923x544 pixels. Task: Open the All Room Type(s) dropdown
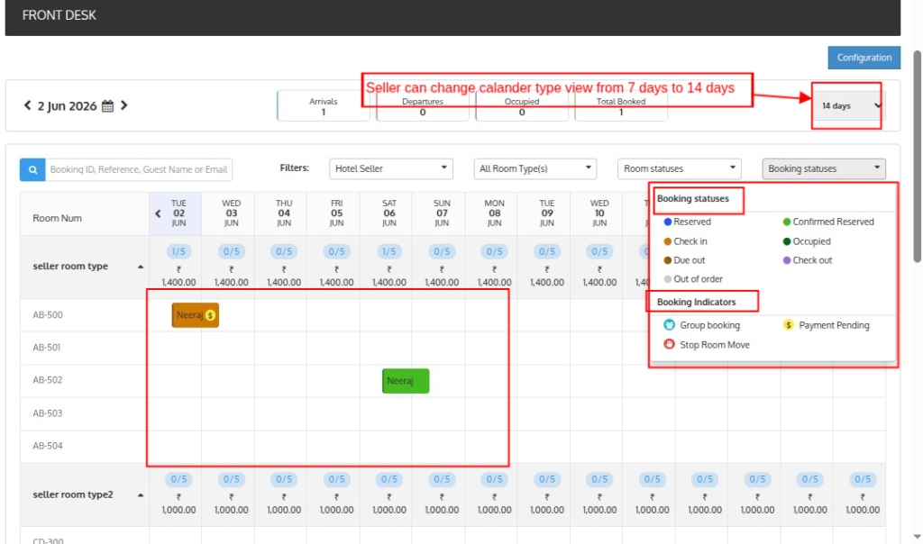click(x=535, y=168)
